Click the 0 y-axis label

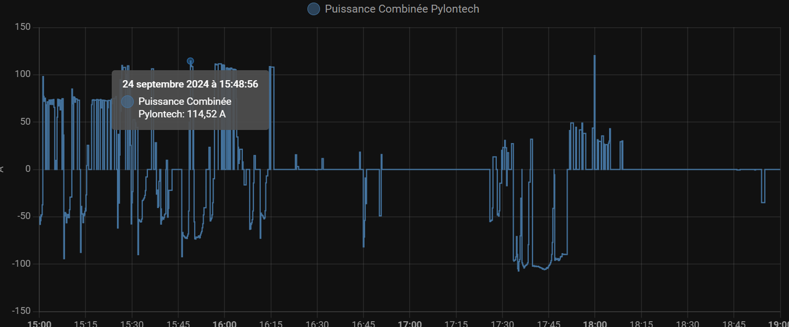point(28,169)
